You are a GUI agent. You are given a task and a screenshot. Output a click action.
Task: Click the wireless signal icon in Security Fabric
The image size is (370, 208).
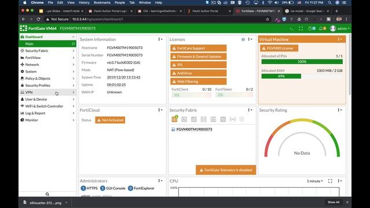click(232, 120)
